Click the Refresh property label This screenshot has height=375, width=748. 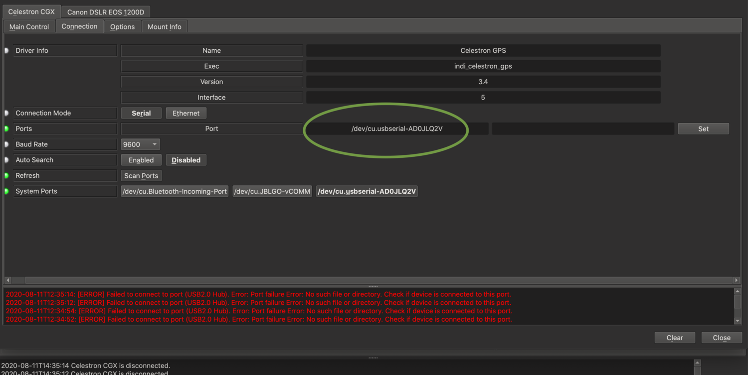[x=65, y=176]
